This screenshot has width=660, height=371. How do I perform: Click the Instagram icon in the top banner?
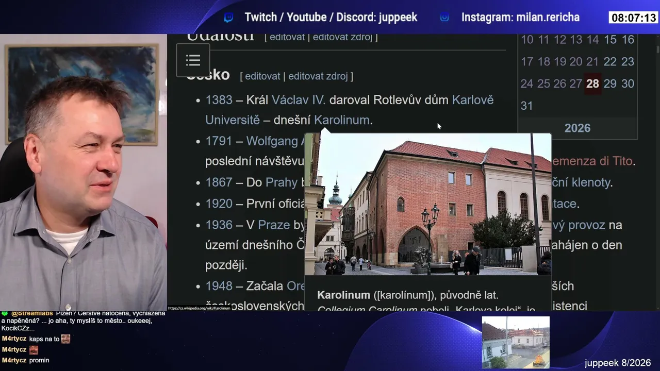coord(444,18)
